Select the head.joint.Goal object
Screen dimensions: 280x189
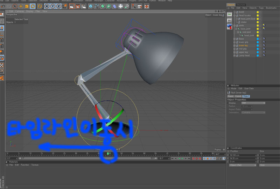click(248, 19)
